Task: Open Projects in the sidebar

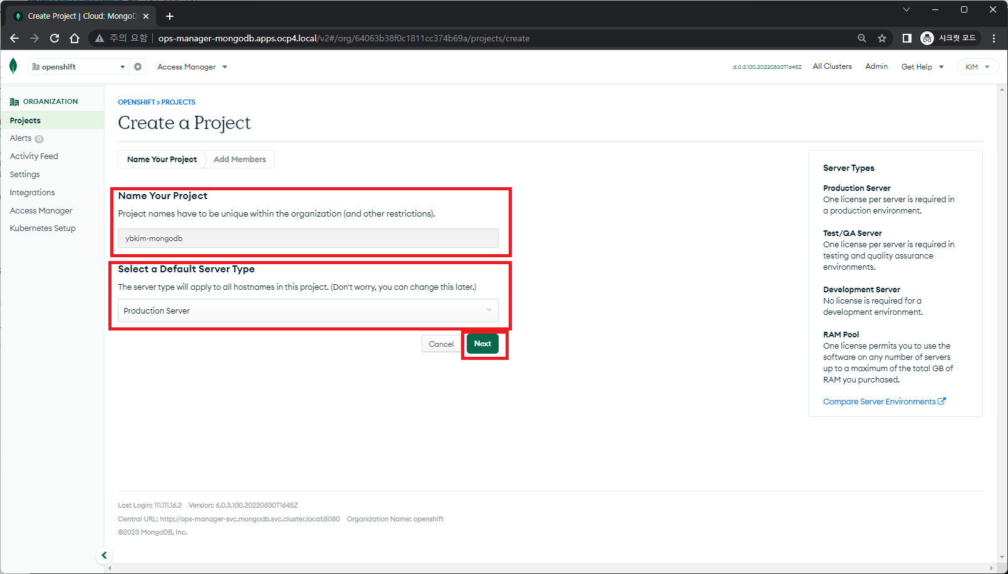Action: [52, 120]
